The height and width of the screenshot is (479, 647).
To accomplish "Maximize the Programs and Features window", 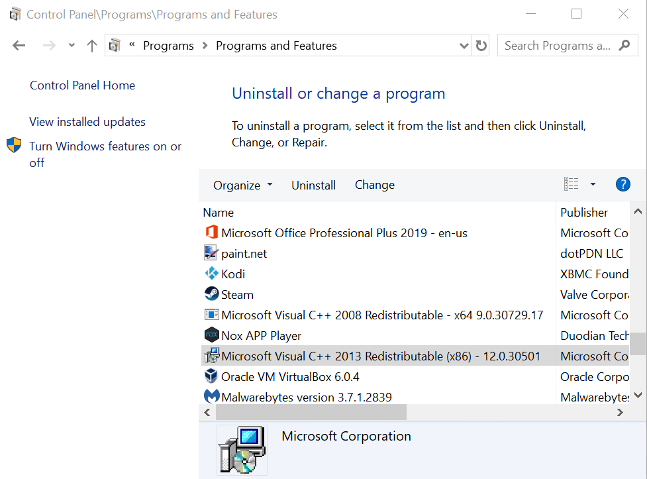I will pos(576,14).
